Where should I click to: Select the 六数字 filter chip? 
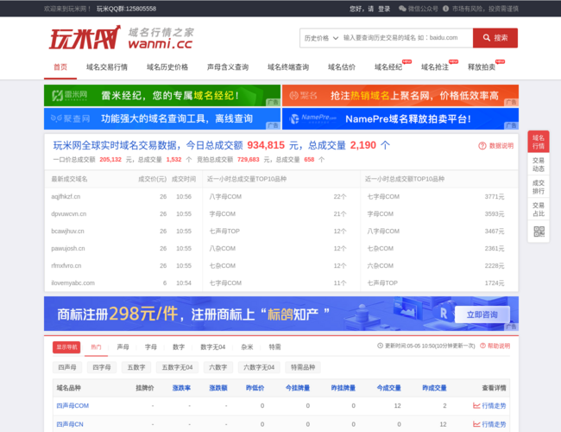(217, 367)
